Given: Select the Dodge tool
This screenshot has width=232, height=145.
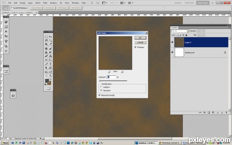Looking at the screenshot, I should click(x=50, y=60).
